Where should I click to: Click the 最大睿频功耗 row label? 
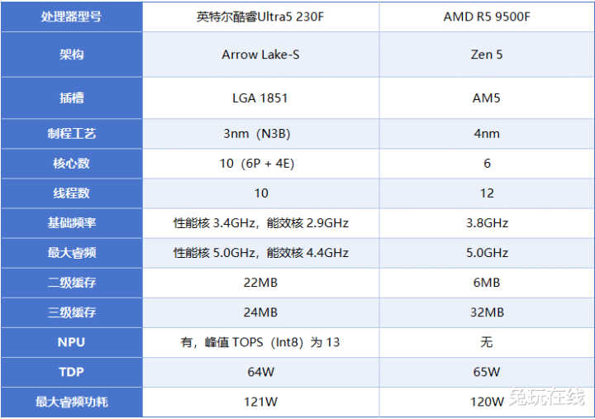(x=72, y=402)
